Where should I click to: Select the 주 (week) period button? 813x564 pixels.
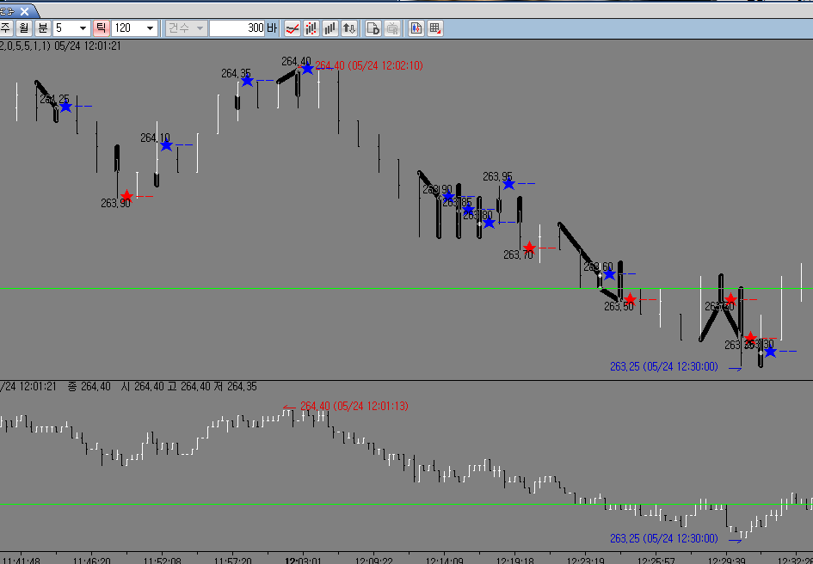(6, 28)
